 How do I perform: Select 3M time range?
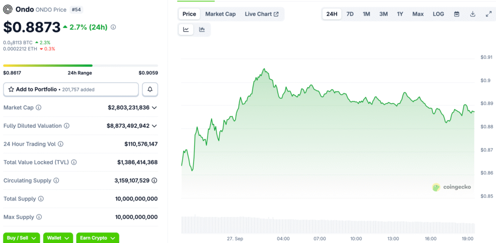point(384,14)
